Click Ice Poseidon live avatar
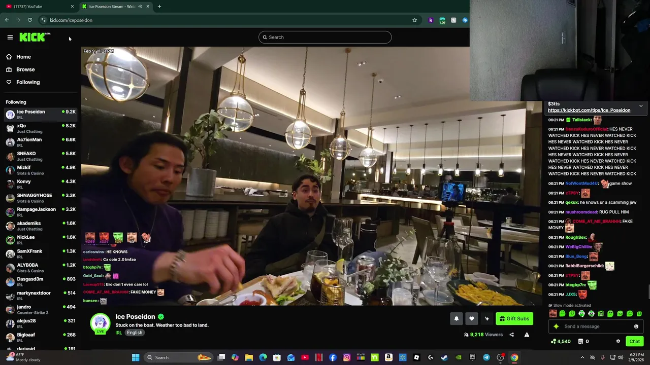650x365 pixels. click(100, 324)
